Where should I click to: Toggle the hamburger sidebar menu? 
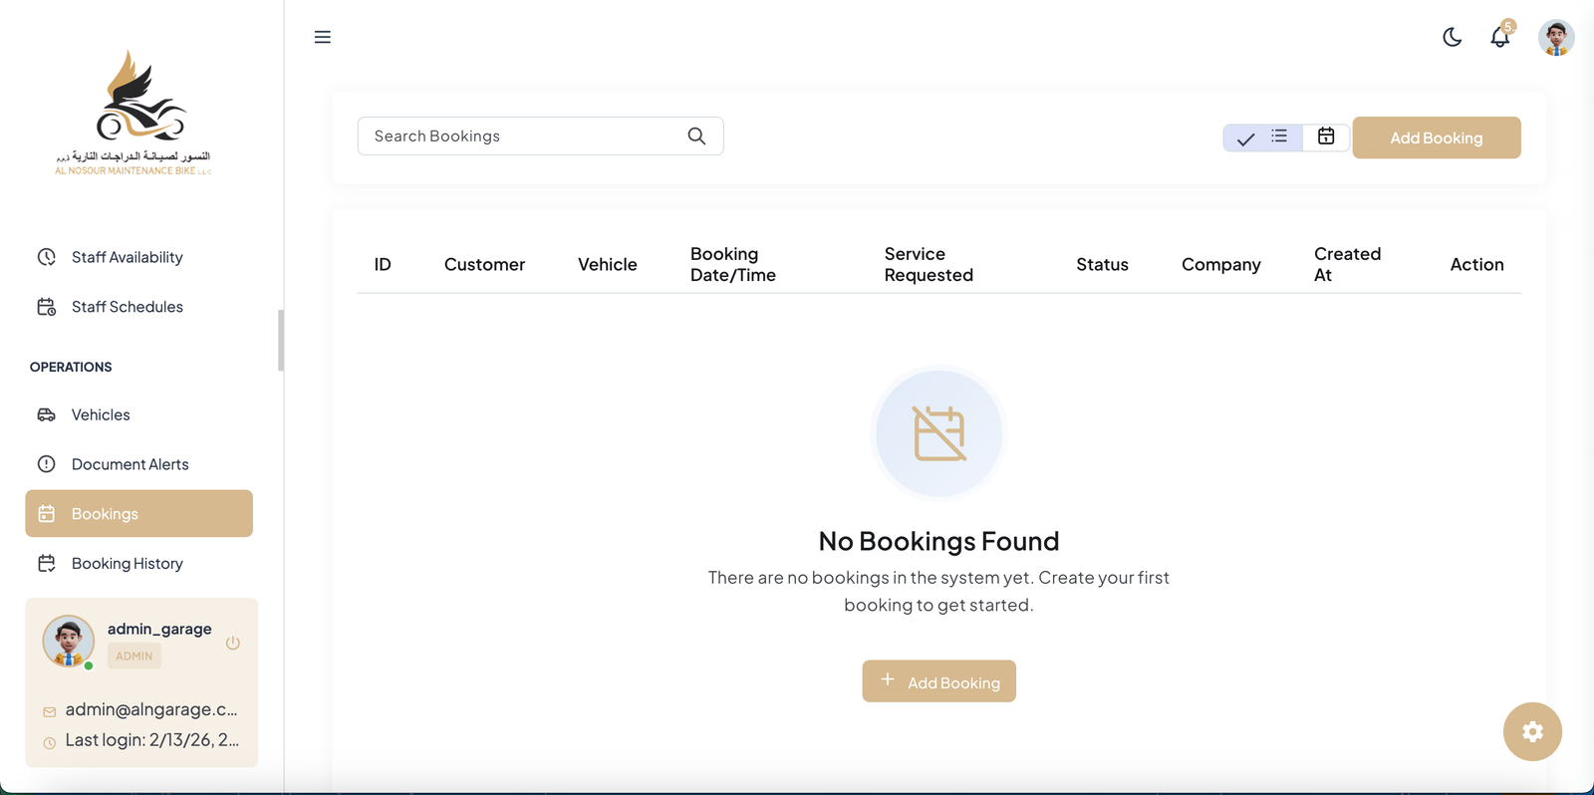[x=322, y=37]
